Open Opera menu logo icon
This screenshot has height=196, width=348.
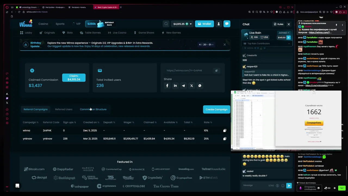(x=7, y=7)
